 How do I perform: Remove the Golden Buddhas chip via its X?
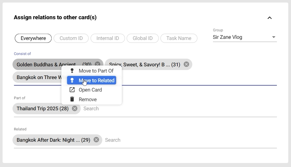(98, 64)
